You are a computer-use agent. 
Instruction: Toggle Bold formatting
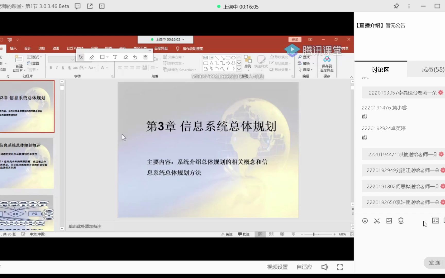pos(51,67)
